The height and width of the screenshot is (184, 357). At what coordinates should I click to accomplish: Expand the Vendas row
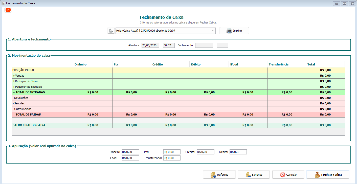[13, 76]
